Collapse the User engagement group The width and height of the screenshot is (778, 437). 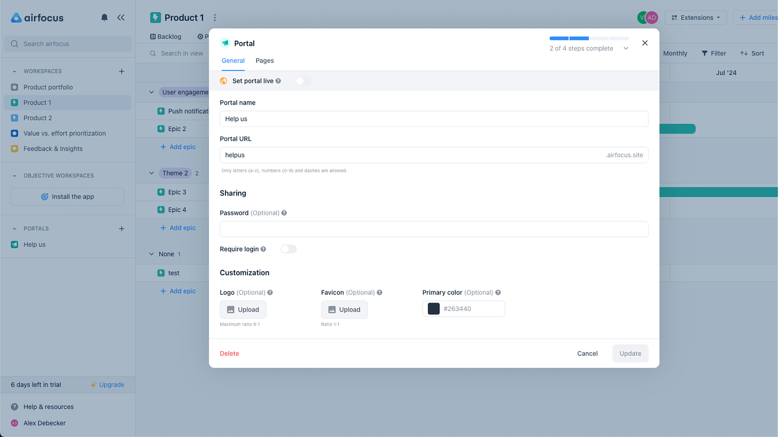click(151, 92)
